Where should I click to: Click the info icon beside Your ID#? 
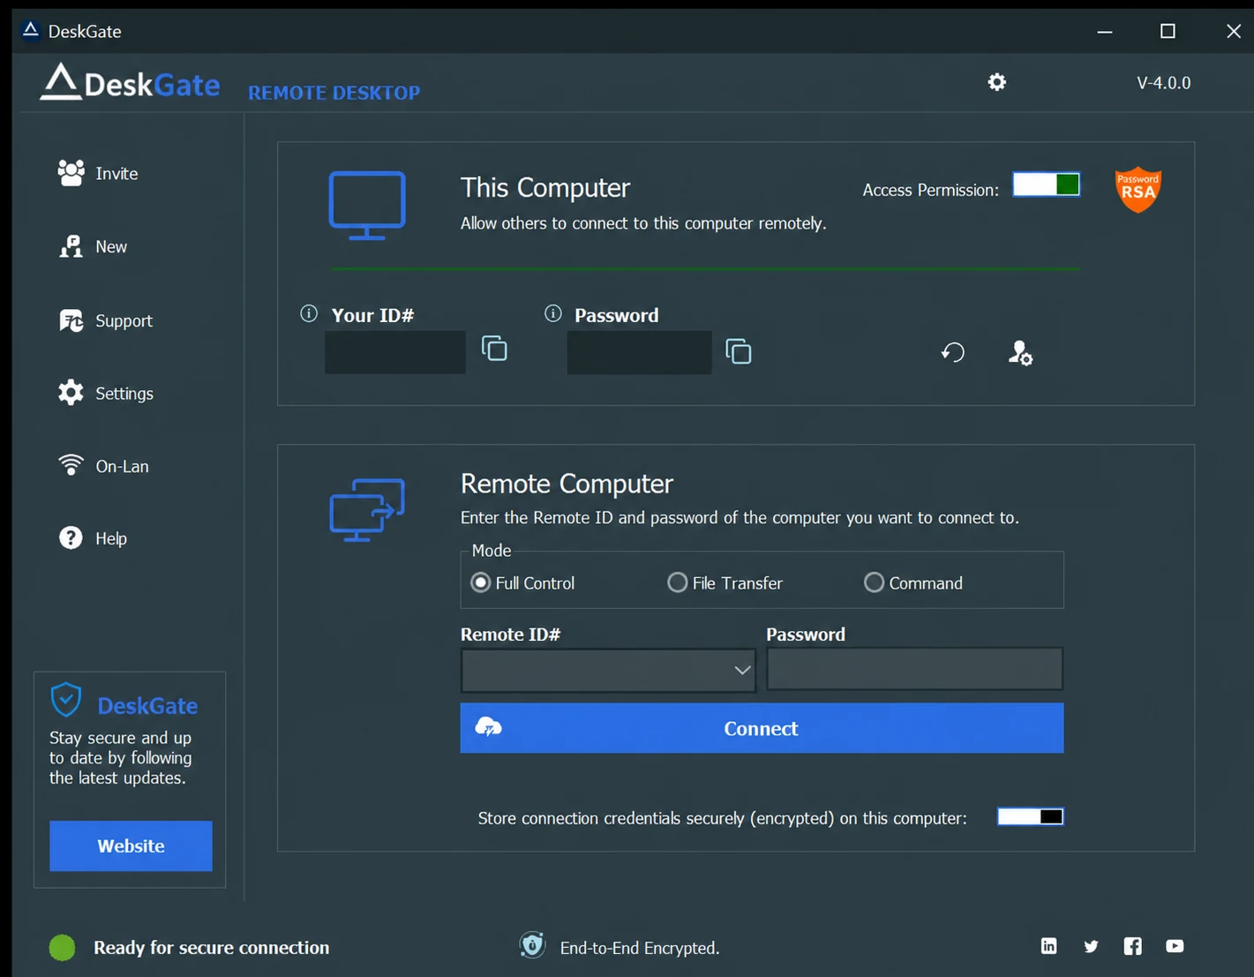pos(309,313)
